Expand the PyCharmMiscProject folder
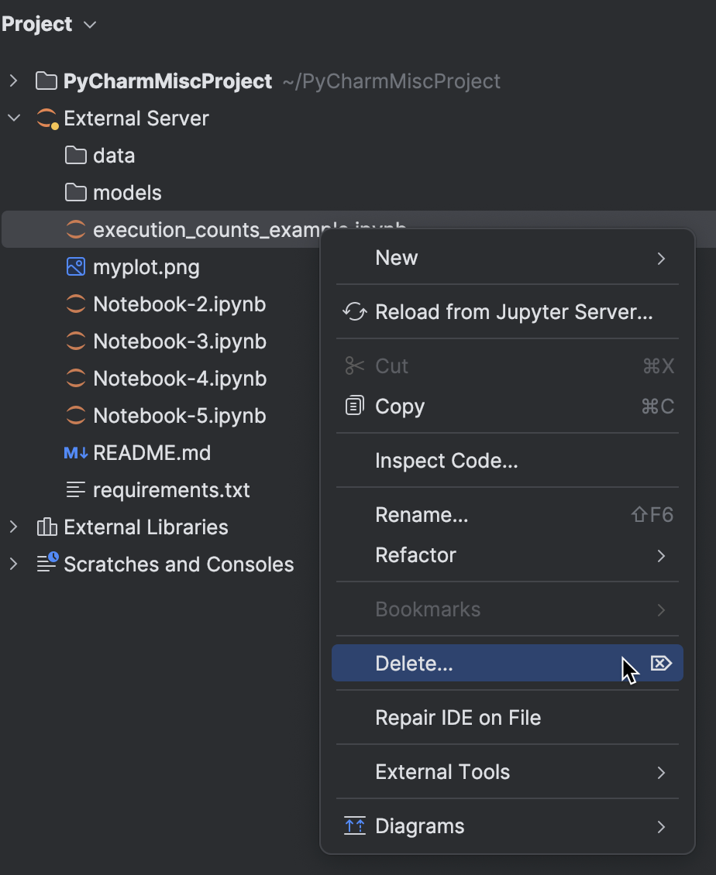The image size is (716, 875). [x=14, y=81]
